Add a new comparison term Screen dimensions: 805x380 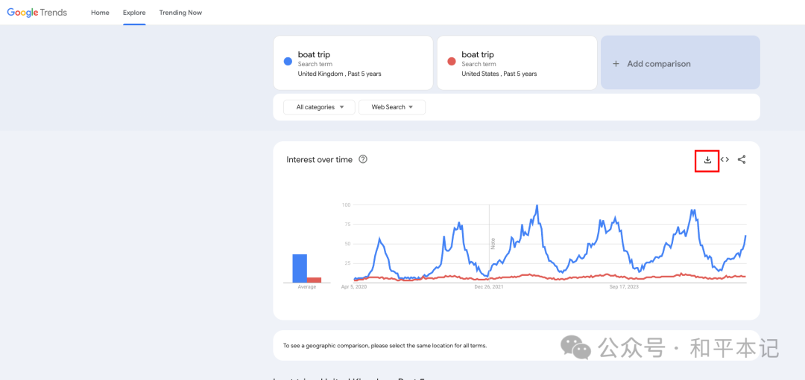[x=681, y=62]
